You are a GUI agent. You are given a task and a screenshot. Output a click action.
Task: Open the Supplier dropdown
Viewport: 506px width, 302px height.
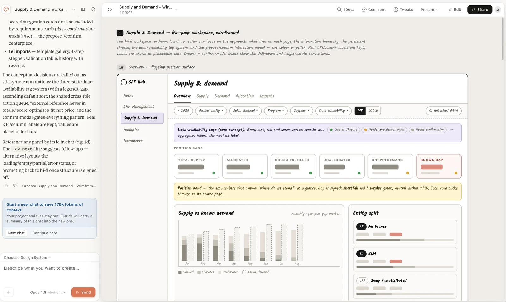click(302, 111)
